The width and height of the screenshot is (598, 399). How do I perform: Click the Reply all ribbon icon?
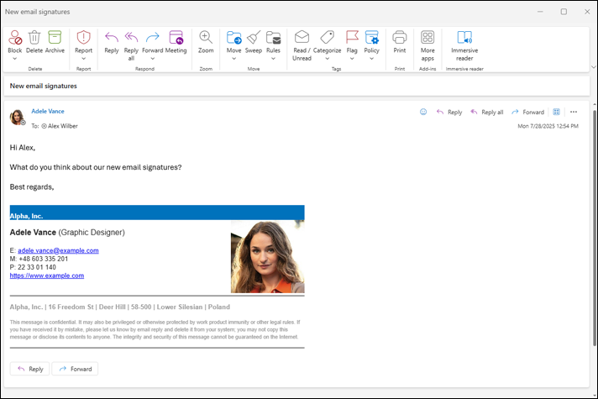pyautogui.click(x=131, y=38)
